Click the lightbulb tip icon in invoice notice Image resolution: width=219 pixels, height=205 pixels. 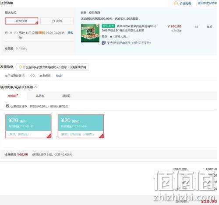pyautogui.click(x=21, y=67)
